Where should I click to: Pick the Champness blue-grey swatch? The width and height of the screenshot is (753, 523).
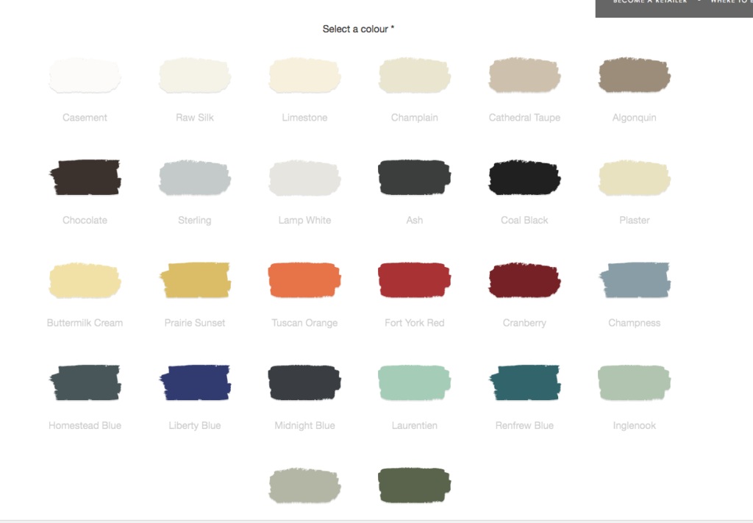tap(635, 280)
